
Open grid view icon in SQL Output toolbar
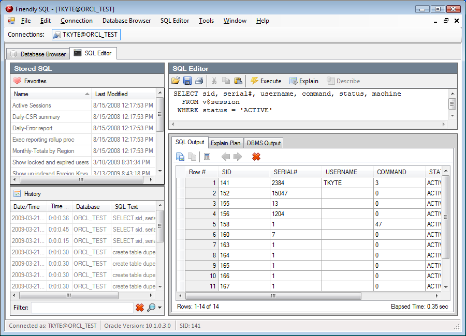click(x=207, y=157)
